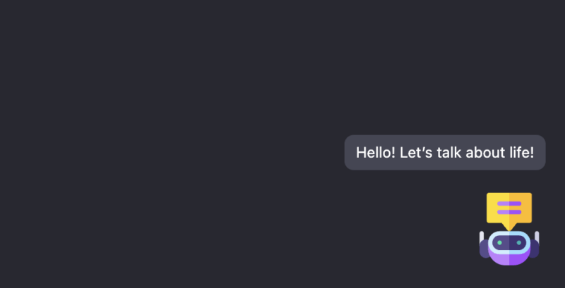The width and height of the screenshot is (565, 288).
Task: Click the robot's right white antenna
Action: (537, 235)
